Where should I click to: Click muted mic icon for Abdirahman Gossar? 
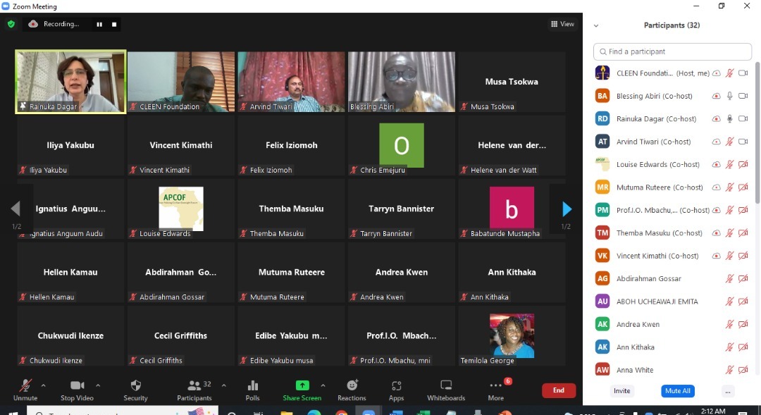(729, 278)
